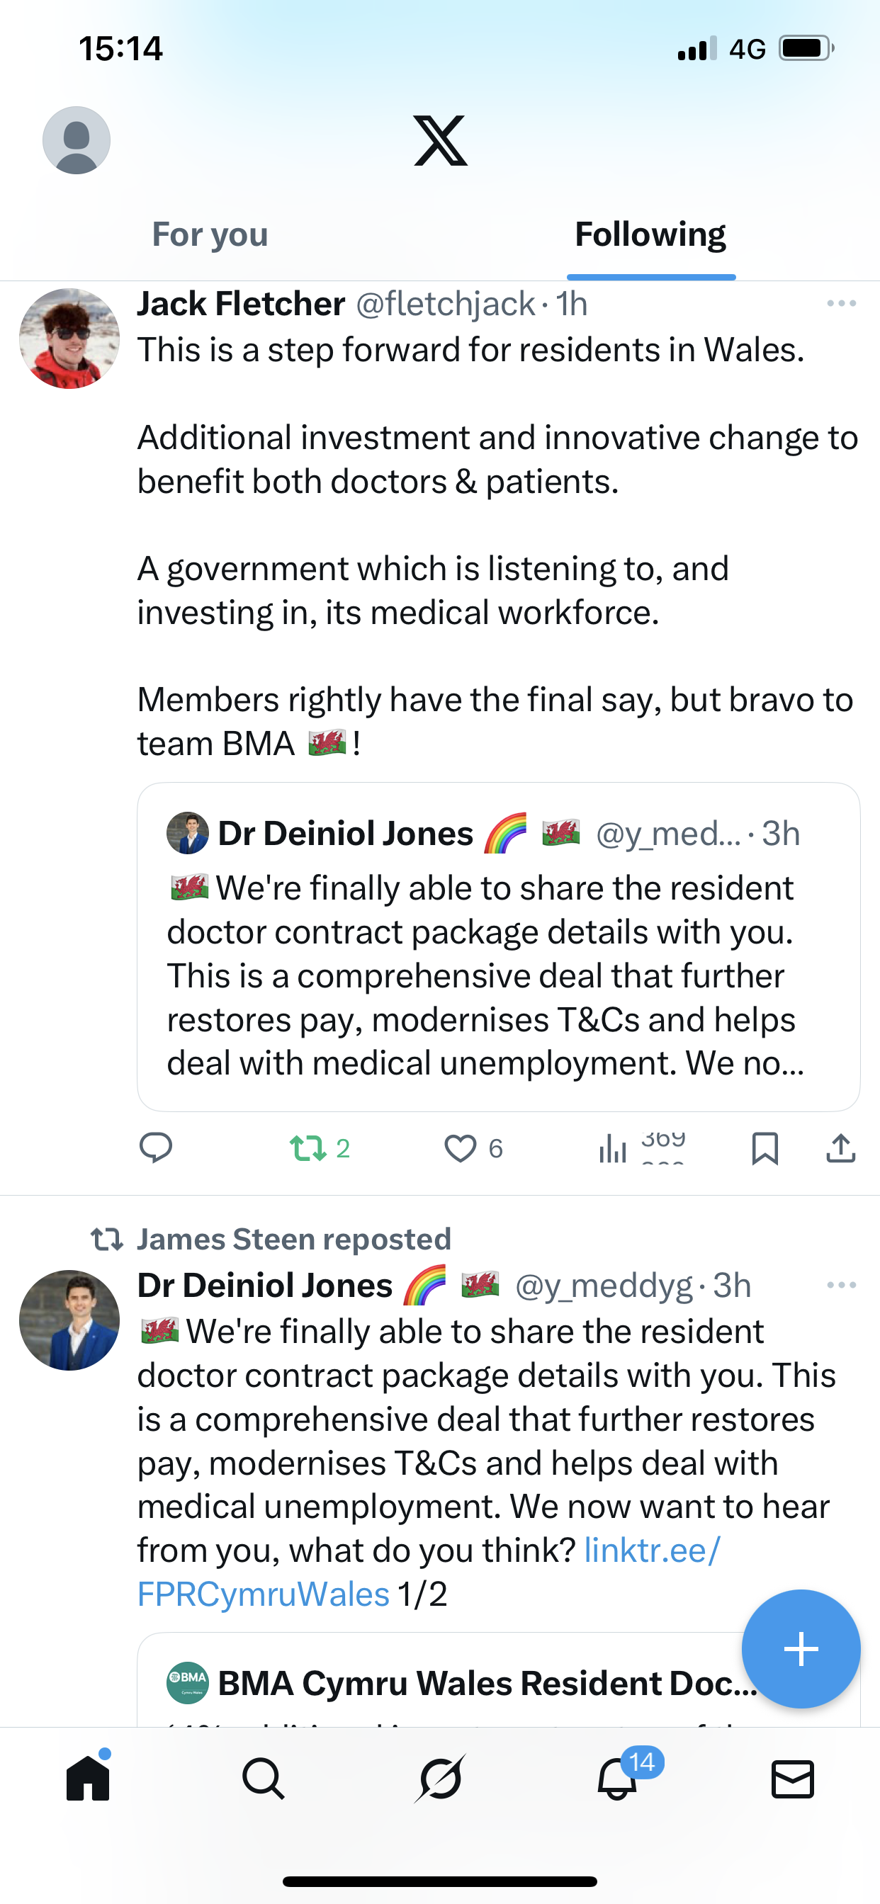View analytics for Jack Fletcher's post
The width and height of the screenshot is (880, 1904).
click(613, 1148)
